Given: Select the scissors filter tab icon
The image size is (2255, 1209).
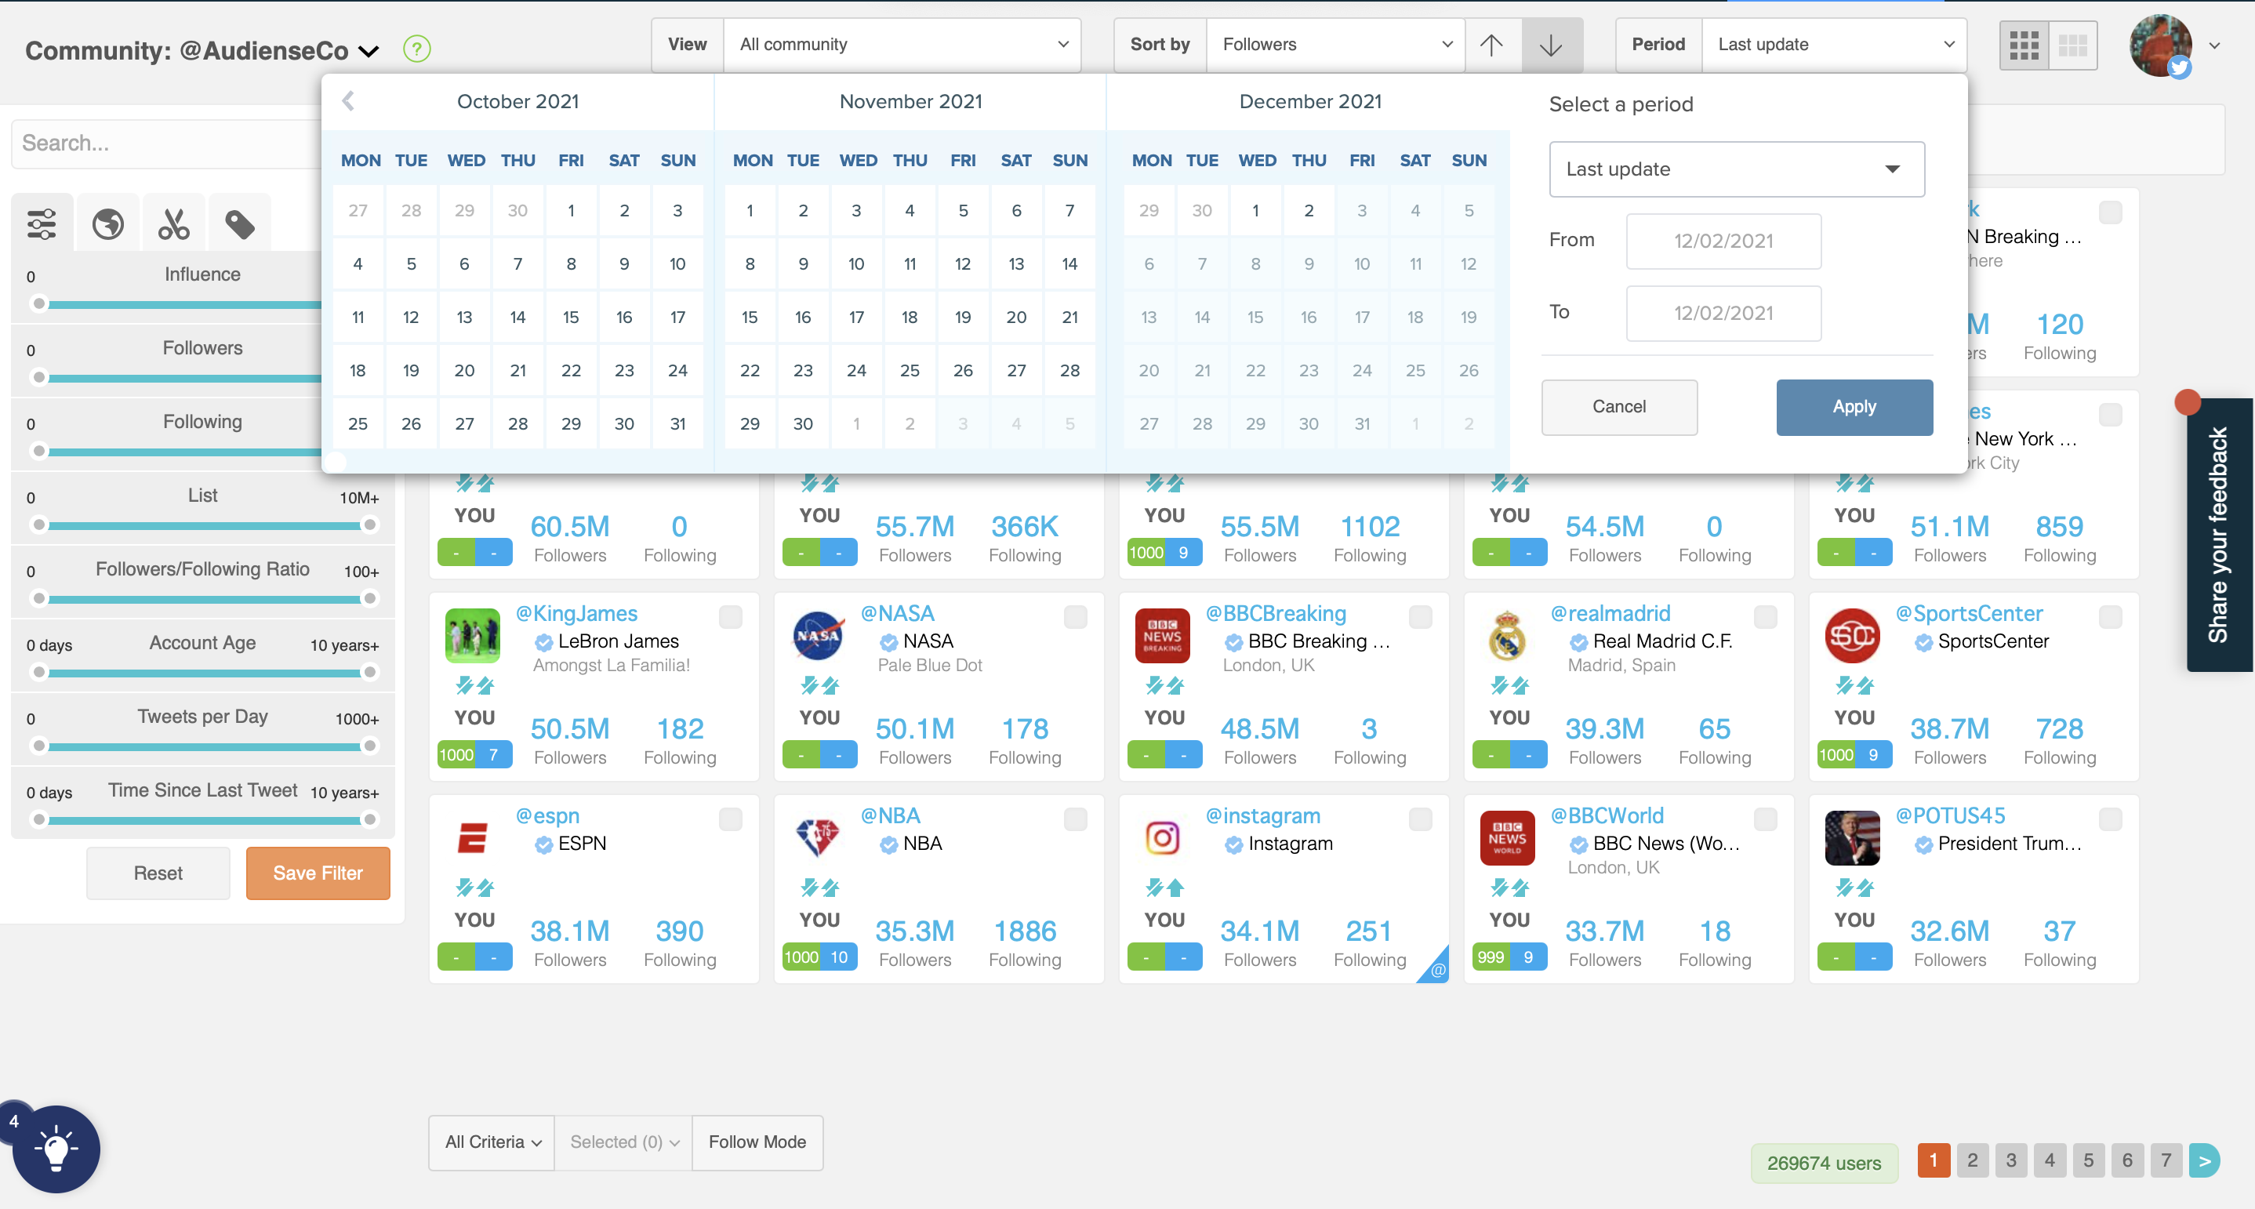Looking at the screenshot, I should pos(173,224).
